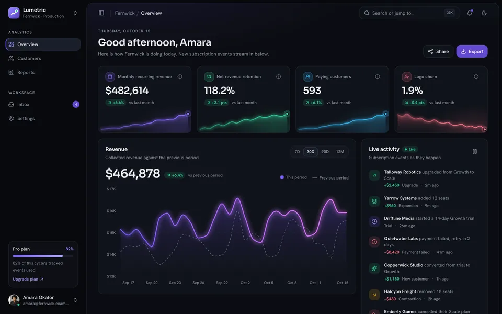
Task: Switch theme with the moon icon
Action: pos(484,13)
